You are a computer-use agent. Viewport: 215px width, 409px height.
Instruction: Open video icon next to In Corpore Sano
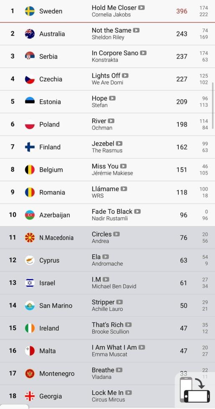[x=143, y=53]
